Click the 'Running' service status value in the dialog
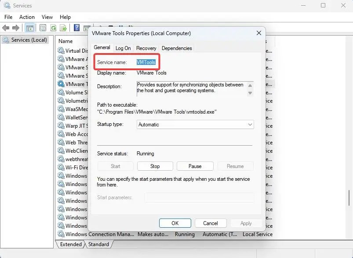The image size is (353, 258). tap(146, 154)
